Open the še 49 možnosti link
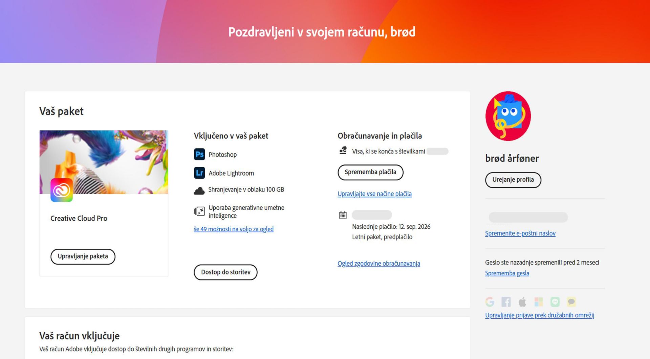This screenshot has width=650, height=359. point(233,229)
